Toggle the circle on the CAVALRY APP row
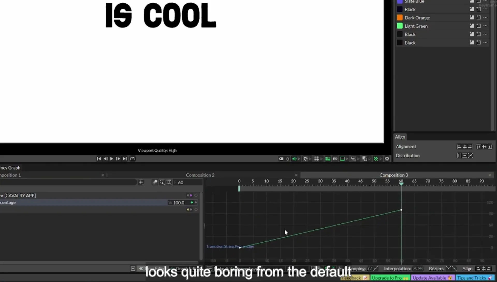 [x=196, y=195]
